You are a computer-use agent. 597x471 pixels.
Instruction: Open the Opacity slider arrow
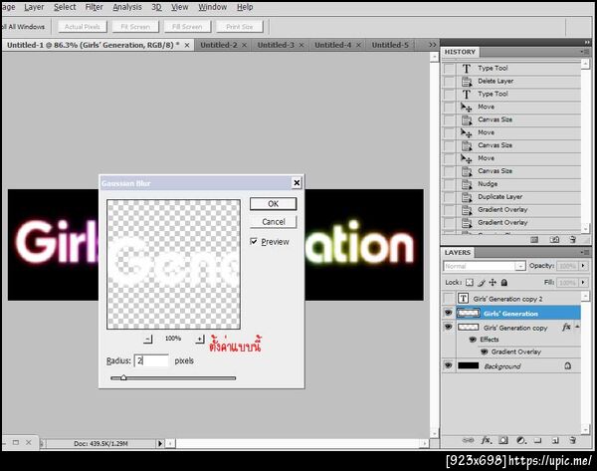(583, 266)
